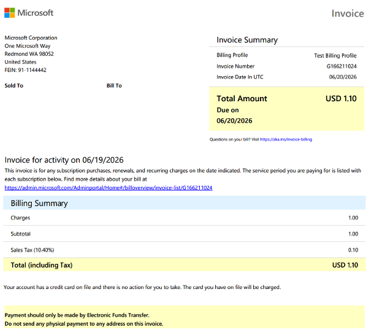Select the invoice date value 06/20/2026
This screenshot has width=374, height=335.
pos(343,77)
